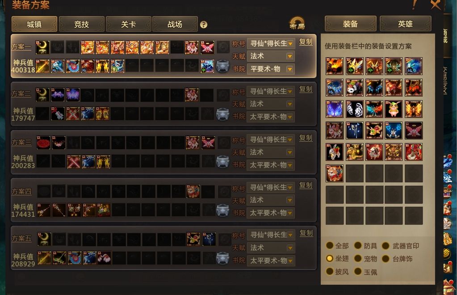Select the 宠物 filter radio button
This screenshot has width=457, height=295.
[358, 258]
